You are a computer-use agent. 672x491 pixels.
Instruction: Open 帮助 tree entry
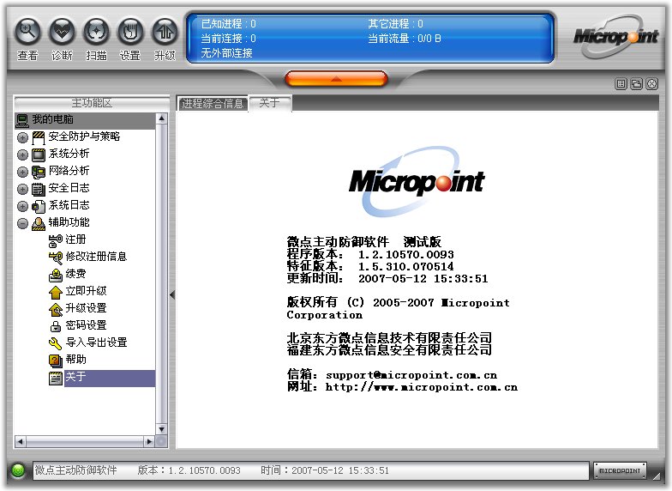(x=75, y=360)
